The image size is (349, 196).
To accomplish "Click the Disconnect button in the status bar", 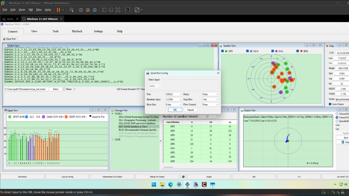I will [x=22, y=176].
